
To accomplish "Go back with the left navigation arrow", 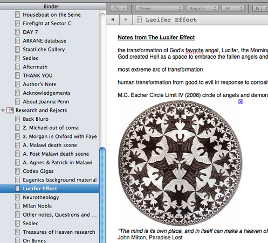I will tap(113, 19).
